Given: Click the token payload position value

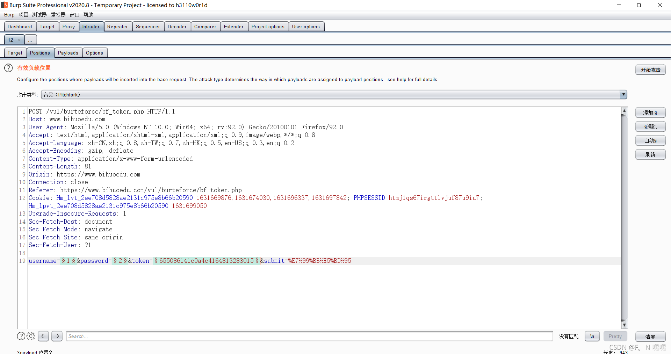Looking at the screenshot, I should click(x=207, y=261).
